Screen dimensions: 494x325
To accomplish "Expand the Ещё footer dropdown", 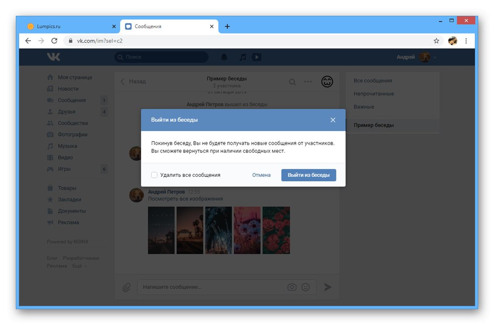I will pos(80,266).
